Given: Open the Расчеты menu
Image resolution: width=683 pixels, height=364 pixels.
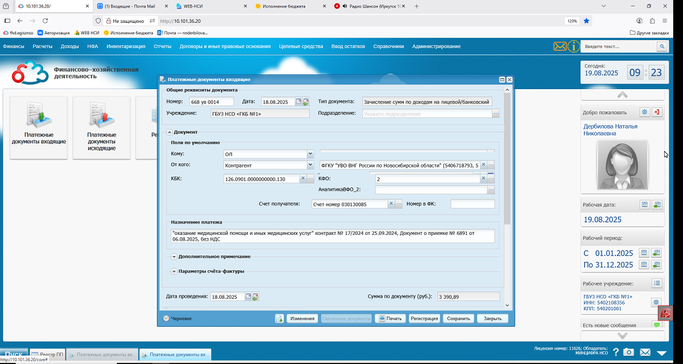Looking at the screenshot, I should point(42,46).
